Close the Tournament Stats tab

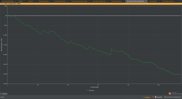[123, 1]
